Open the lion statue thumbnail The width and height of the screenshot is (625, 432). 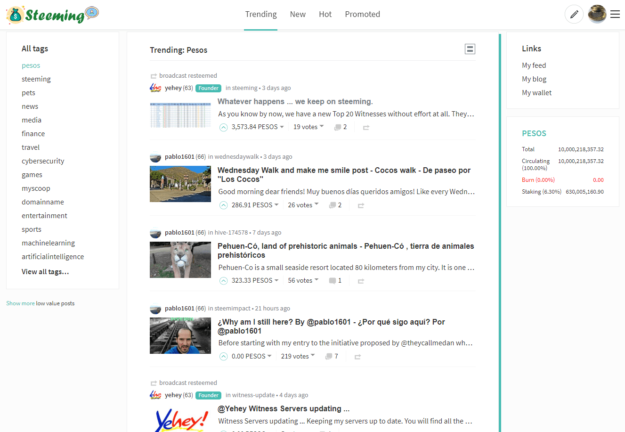[180, 260]
